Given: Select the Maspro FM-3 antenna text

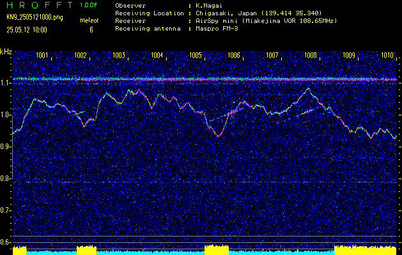Looking at the screenshot, I should point(216,29).
